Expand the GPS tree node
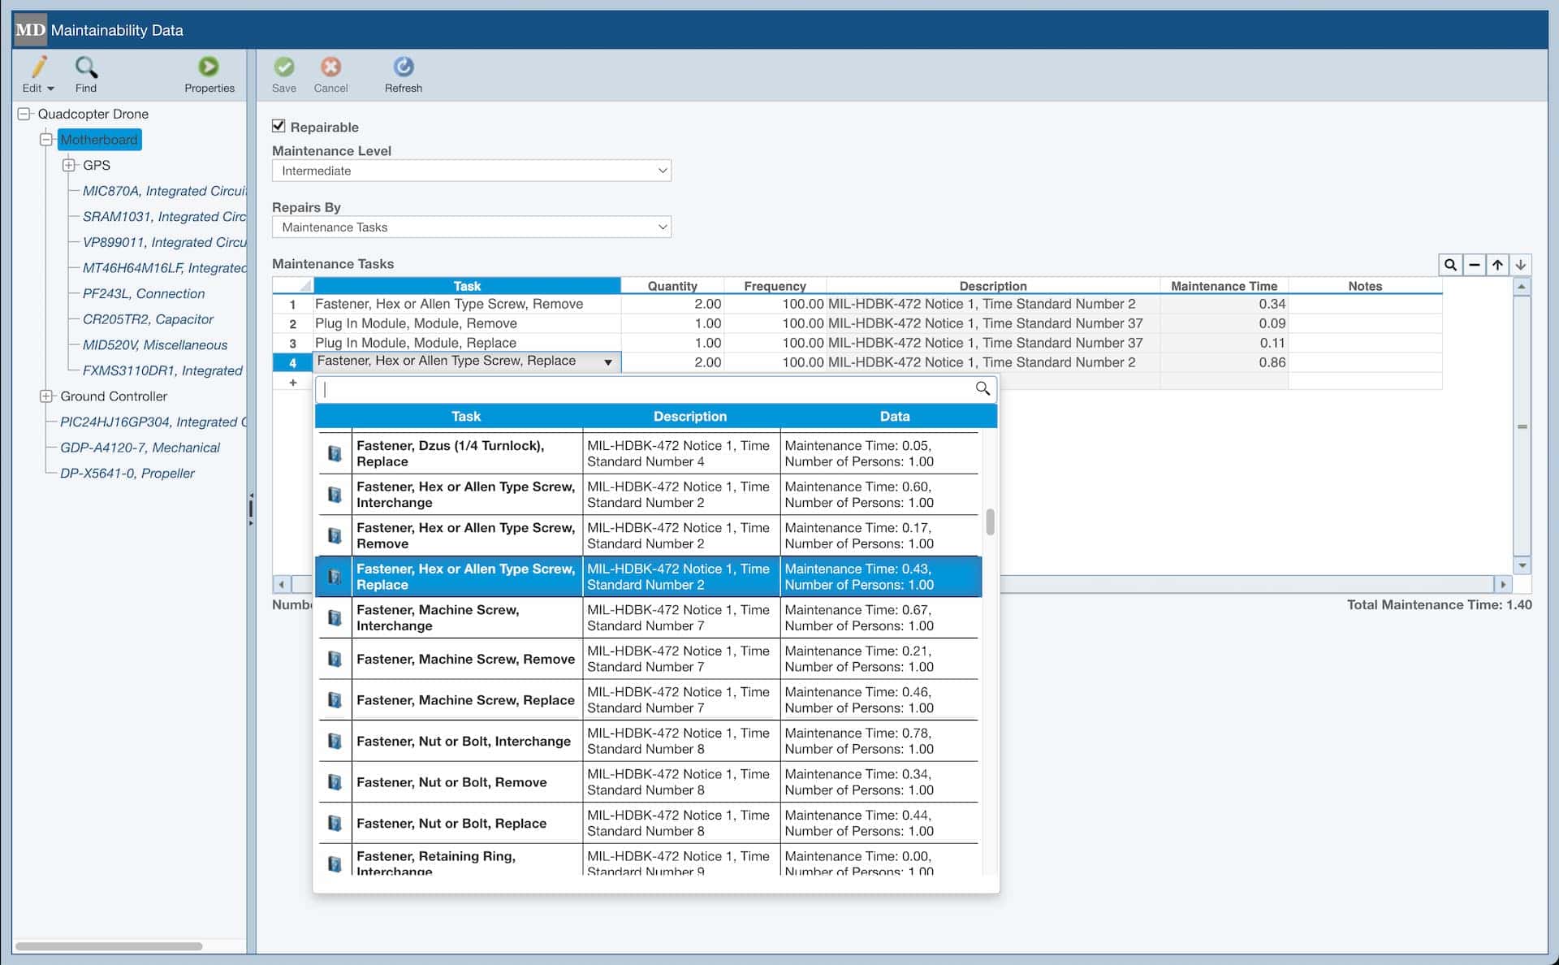1559x965 pixels. point(68,165)
